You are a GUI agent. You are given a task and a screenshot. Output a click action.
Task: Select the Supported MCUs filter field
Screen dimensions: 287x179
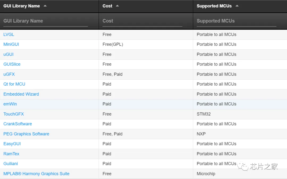coord(236,21)
